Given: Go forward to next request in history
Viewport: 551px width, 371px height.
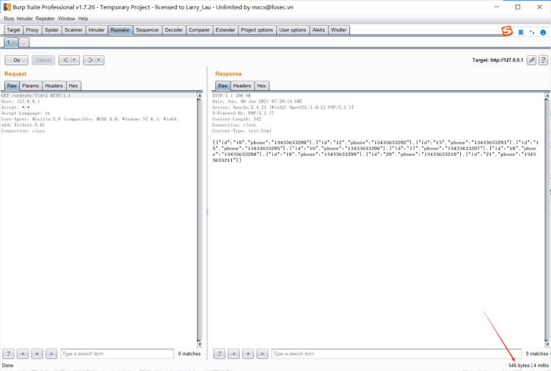Looking at the screenshot, I should (x=90, y=60).
